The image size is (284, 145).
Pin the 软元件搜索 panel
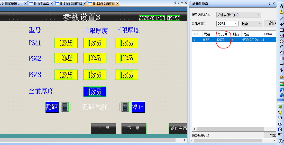(269, 4)
